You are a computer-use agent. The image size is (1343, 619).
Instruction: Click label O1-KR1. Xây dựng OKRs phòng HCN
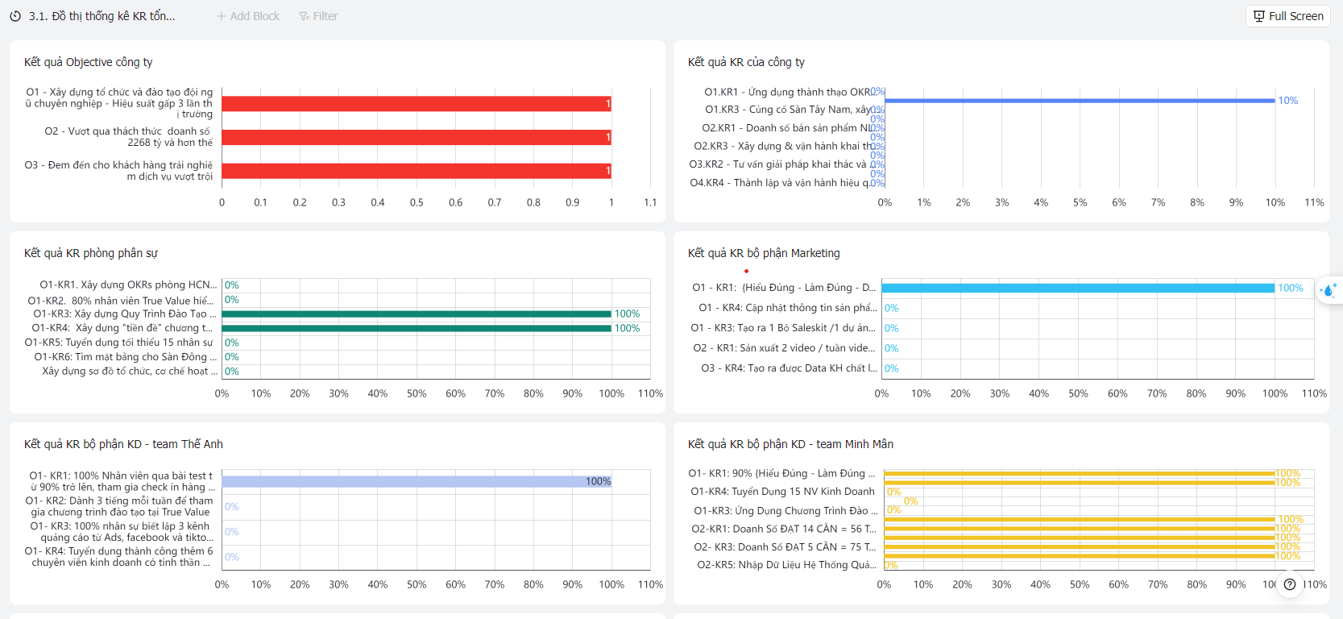tap(128, 285)
